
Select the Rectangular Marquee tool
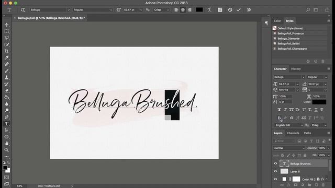click(x=7, y=31)
